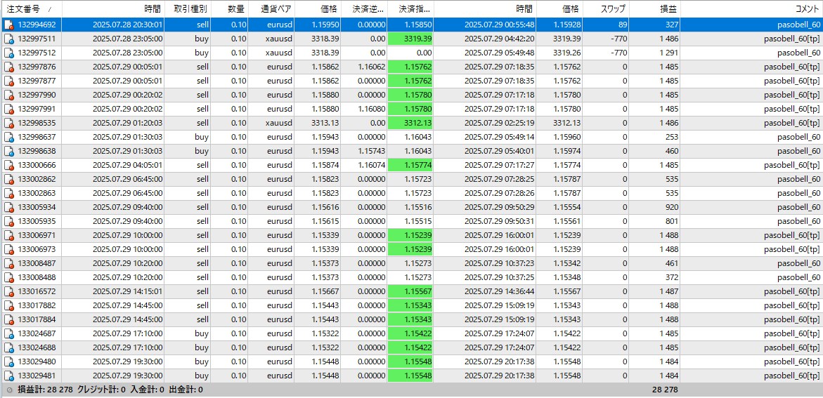Click the 損益計: 28 278 summary text
Screen dimensions: 823x398
[x=46, y=390]
